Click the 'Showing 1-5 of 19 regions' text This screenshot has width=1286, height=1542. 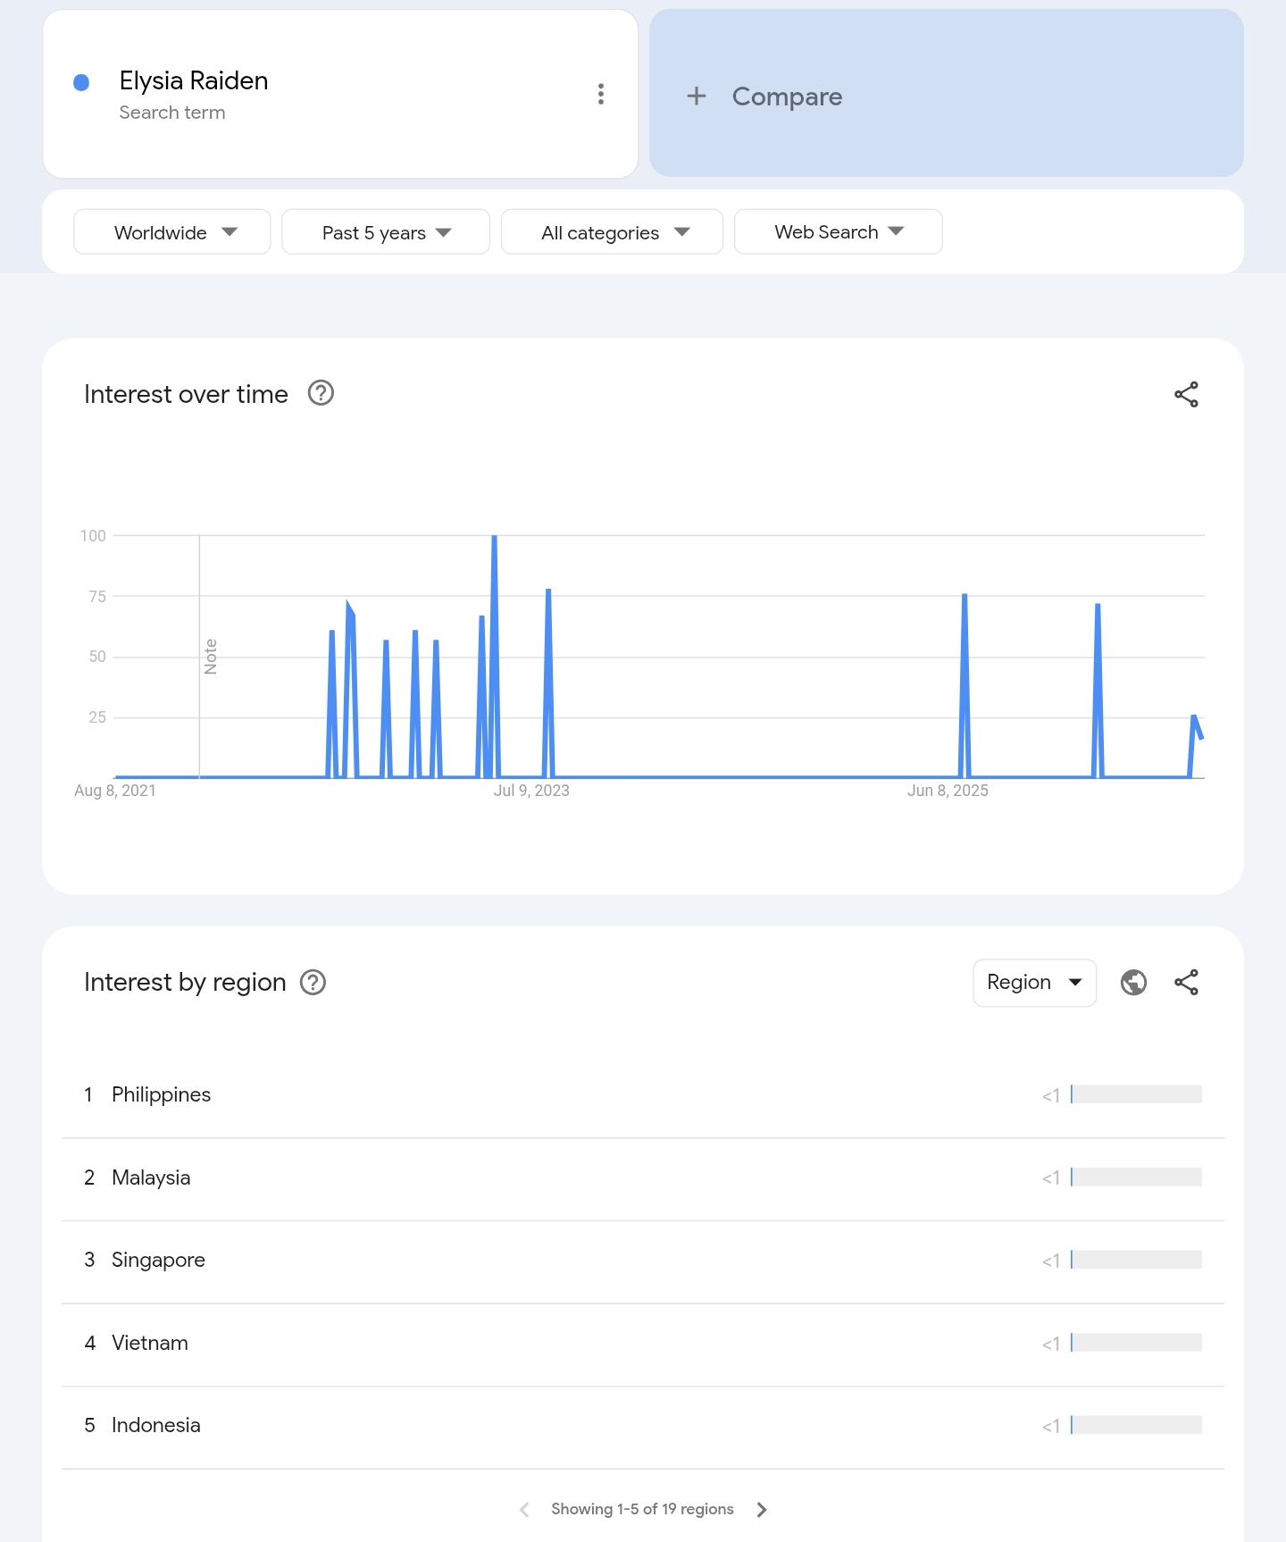(x=642, y=1509)
